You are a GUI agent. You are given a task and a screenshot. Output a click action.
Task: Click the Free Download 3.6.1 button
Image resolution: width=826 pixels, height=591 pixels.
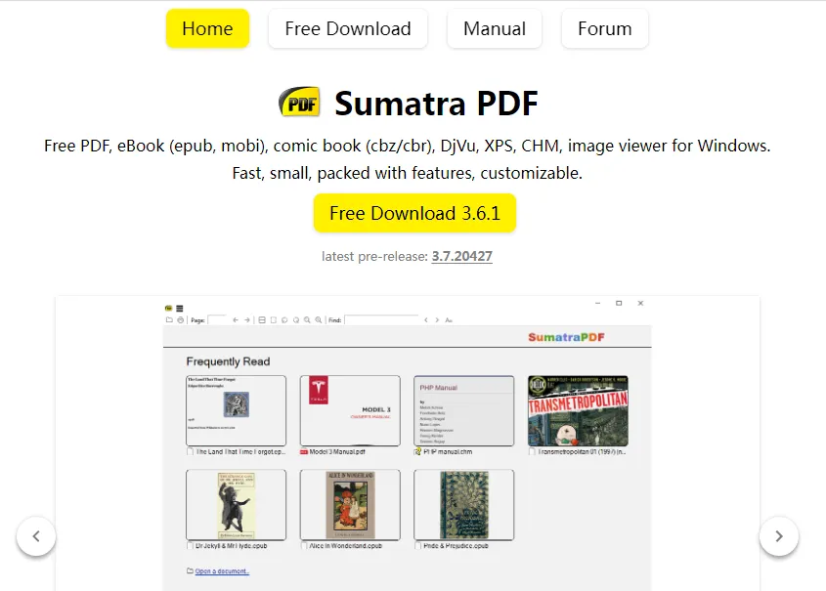pos(414,213)
